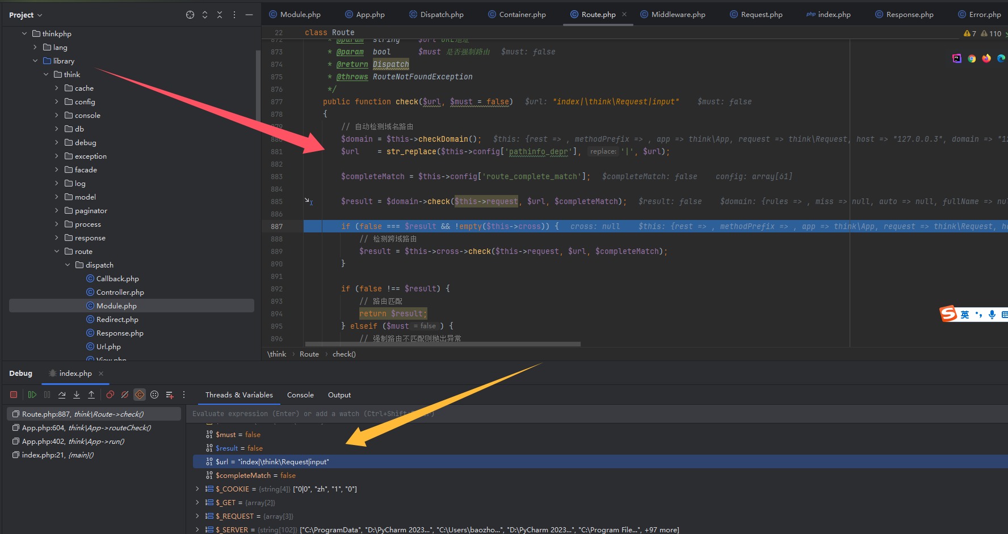Click Resume Program in debug toolbar
1008x534 pixels.
(x=32, y=395)
